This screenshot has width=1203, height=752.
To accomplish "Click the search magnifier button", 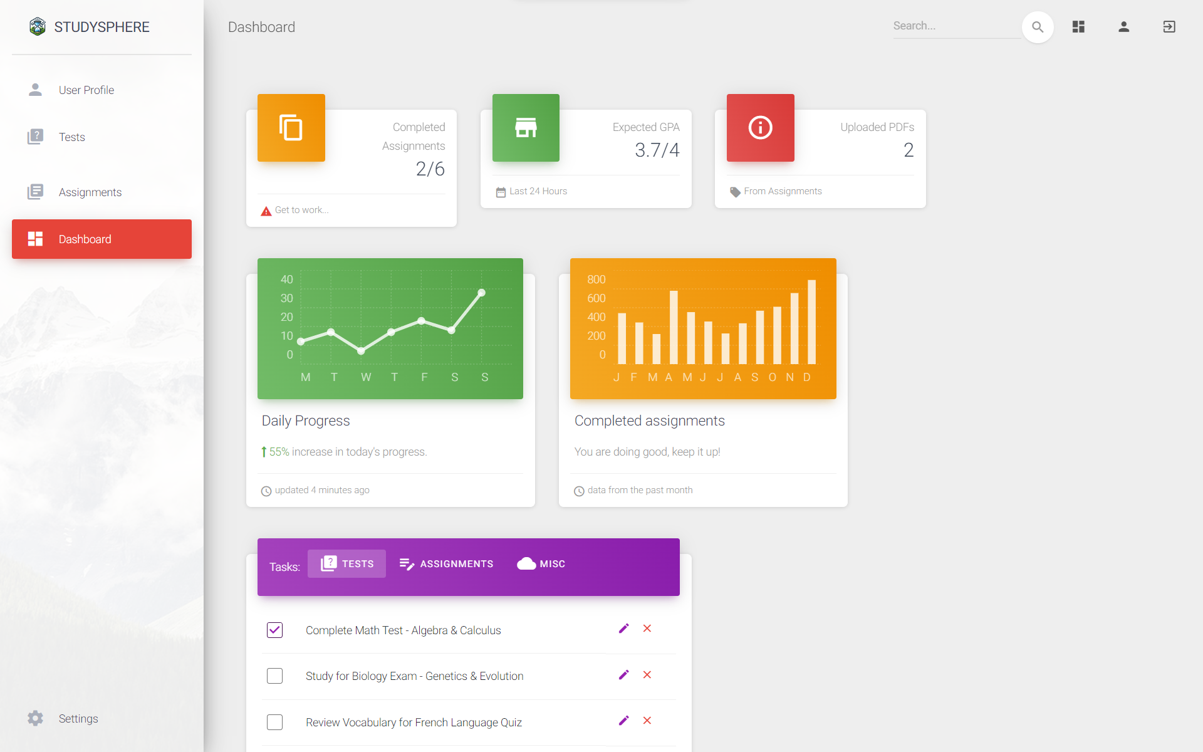I will pos(1037,27).
